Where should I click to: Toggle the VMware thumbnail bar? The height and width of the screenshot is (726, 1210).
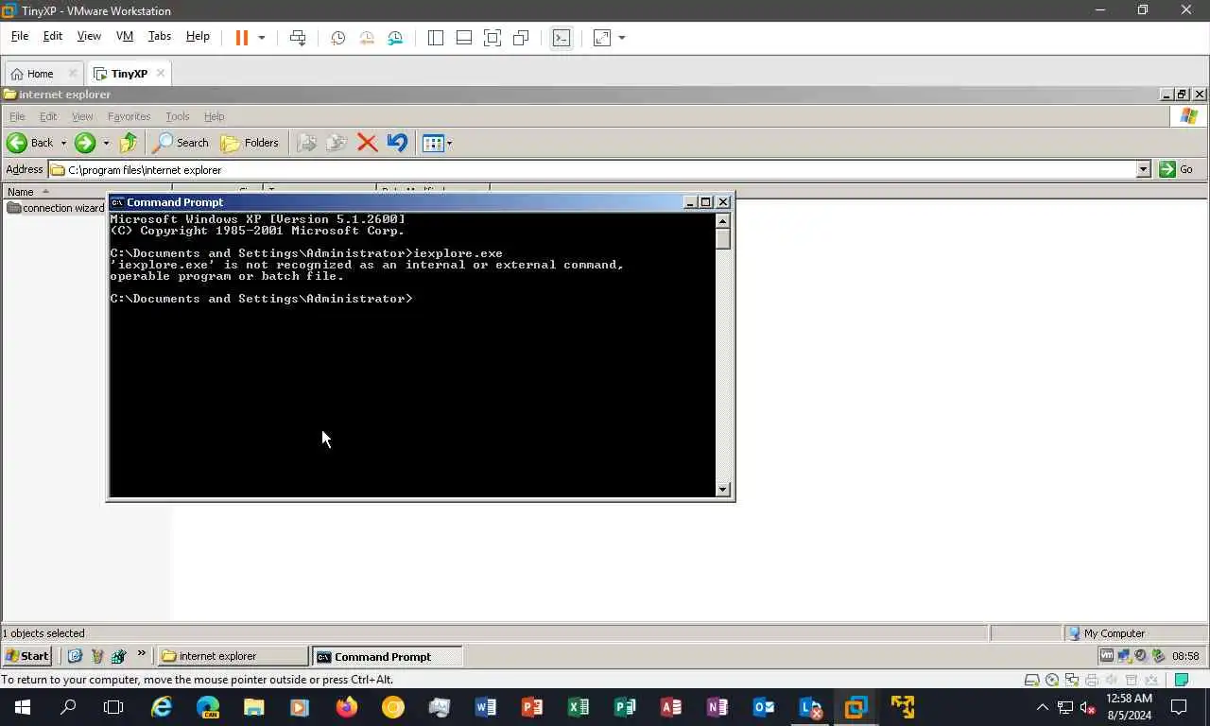coord(464,38)
